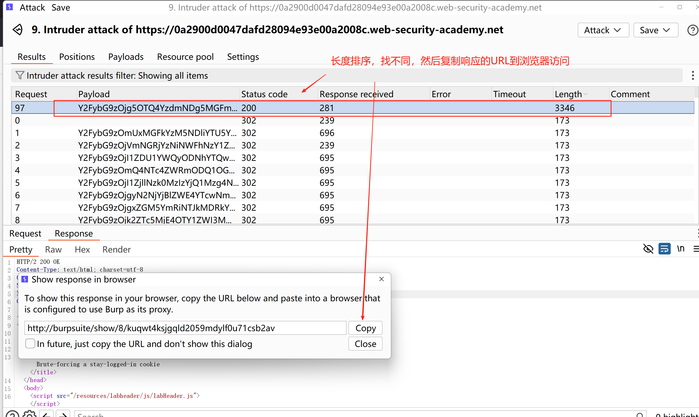Toggle the hide-non-printable eye-slash icon
699x417 pixels.
[x=648, y=249]
